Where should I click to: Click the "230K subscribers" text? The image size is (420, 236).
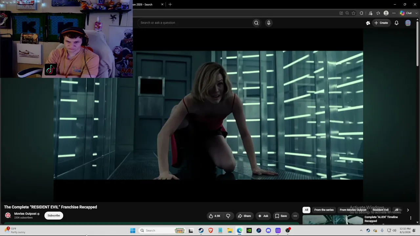tap(23, 218)
